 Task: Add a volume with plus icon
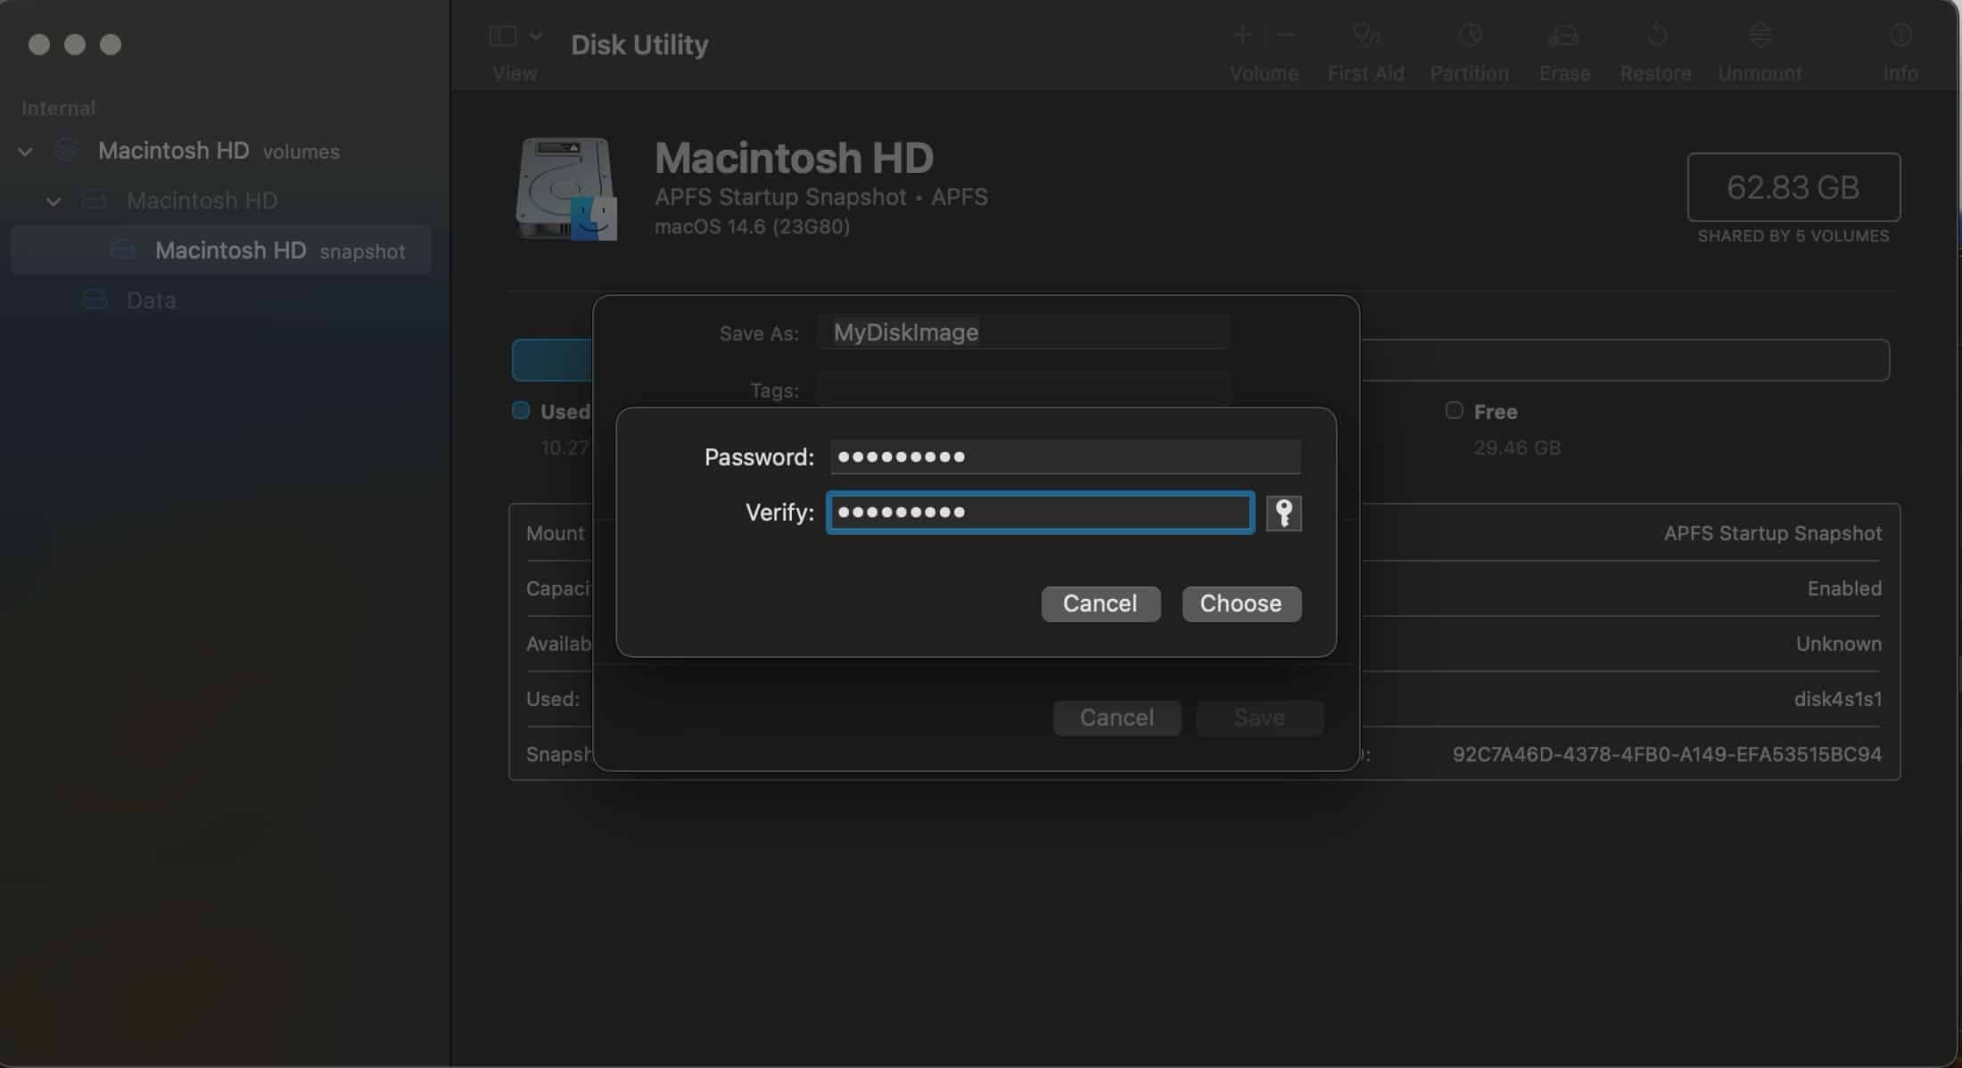pos(1242,35)
